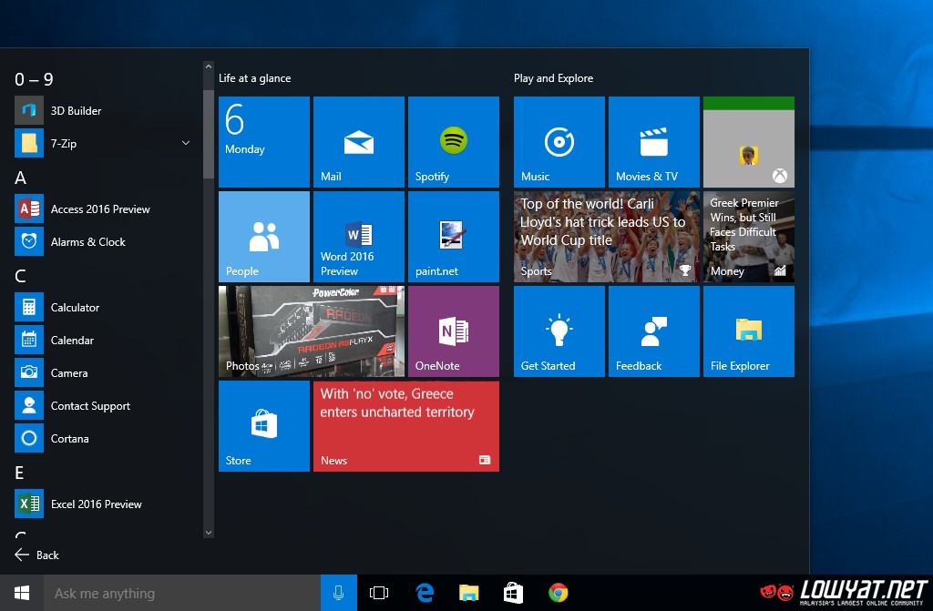The height and width of the screenshot is (611, 933).
Task: Open the Movies & TV tile
Action: 653,142
